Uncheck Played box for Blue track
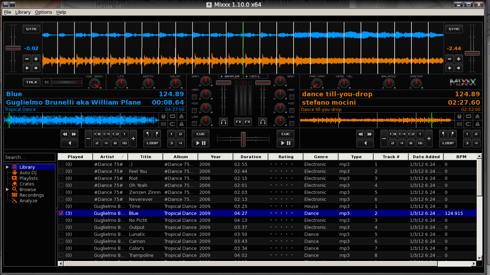The width and height of the screenshot is (490, 275). click(x=61, y=213)
